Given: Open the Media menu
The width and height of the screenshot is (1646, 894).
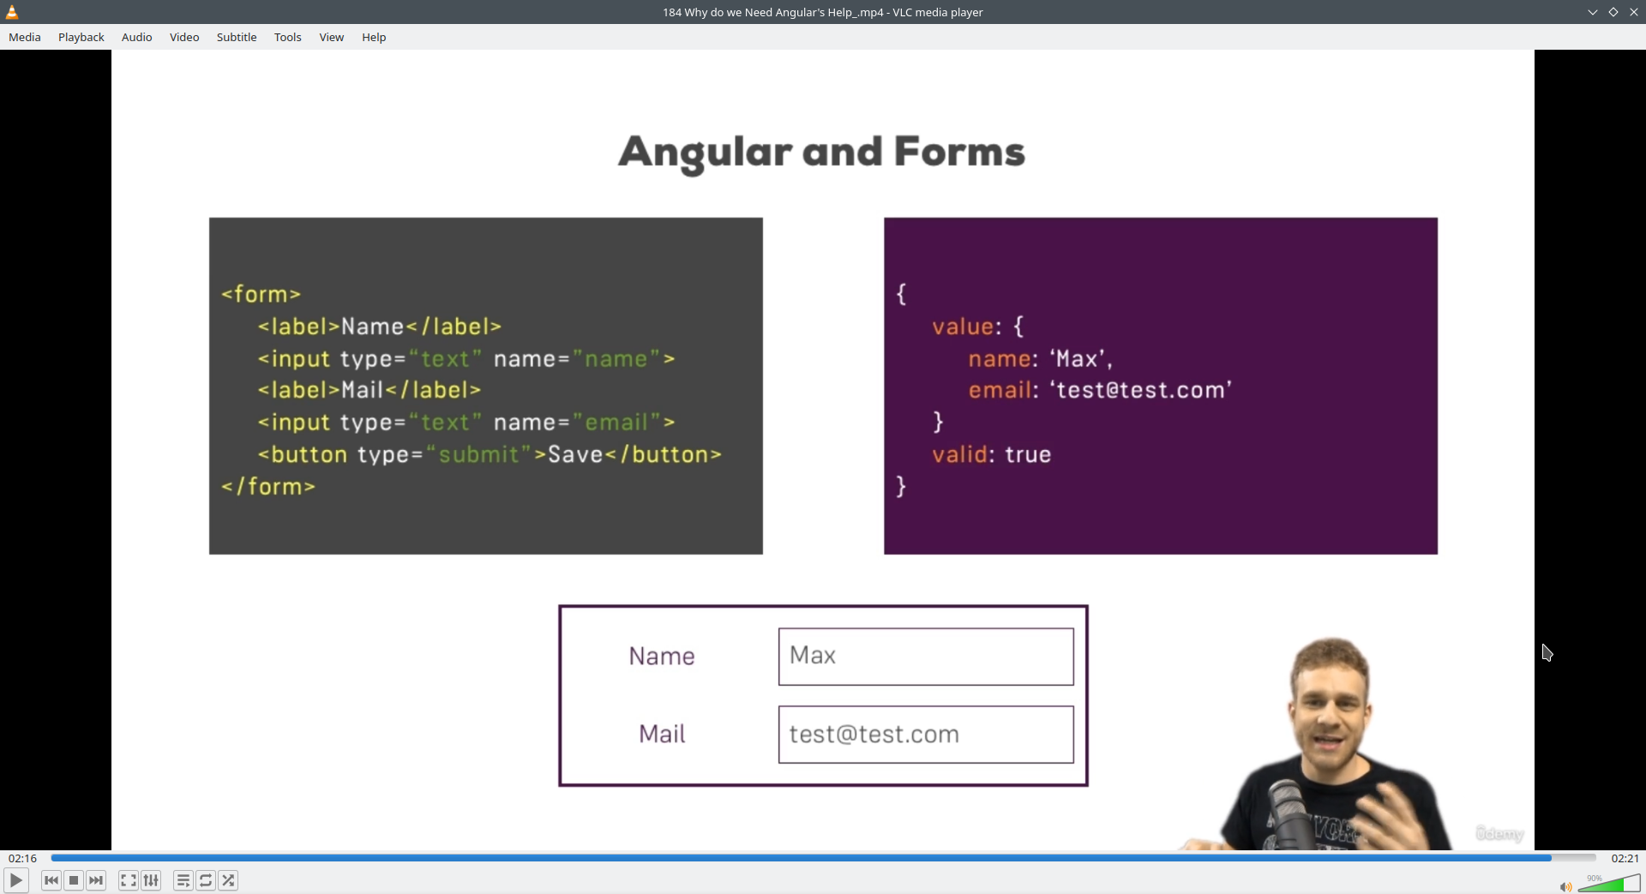Looking at the screenshot, I should (x=25, y=37).
